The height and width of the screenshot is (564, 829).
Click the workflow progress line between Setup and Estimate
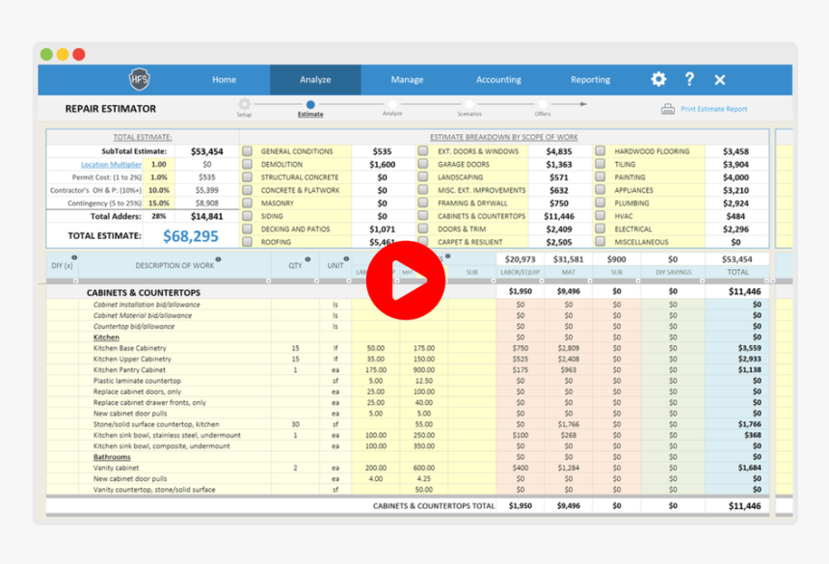pos(277,103)
